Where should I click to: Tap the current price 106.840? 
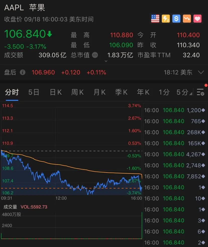[25, 34]
